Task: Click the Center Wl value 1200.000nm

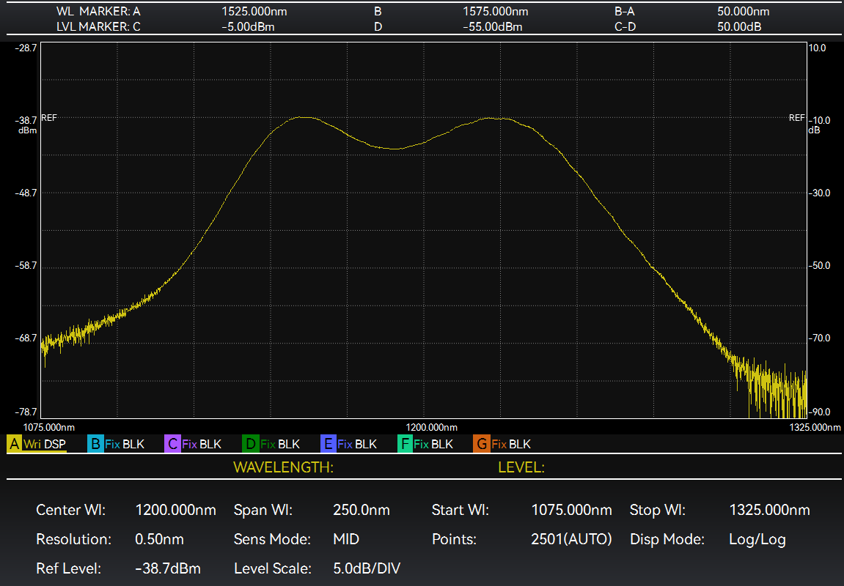Action: click(x=175, y=510)
